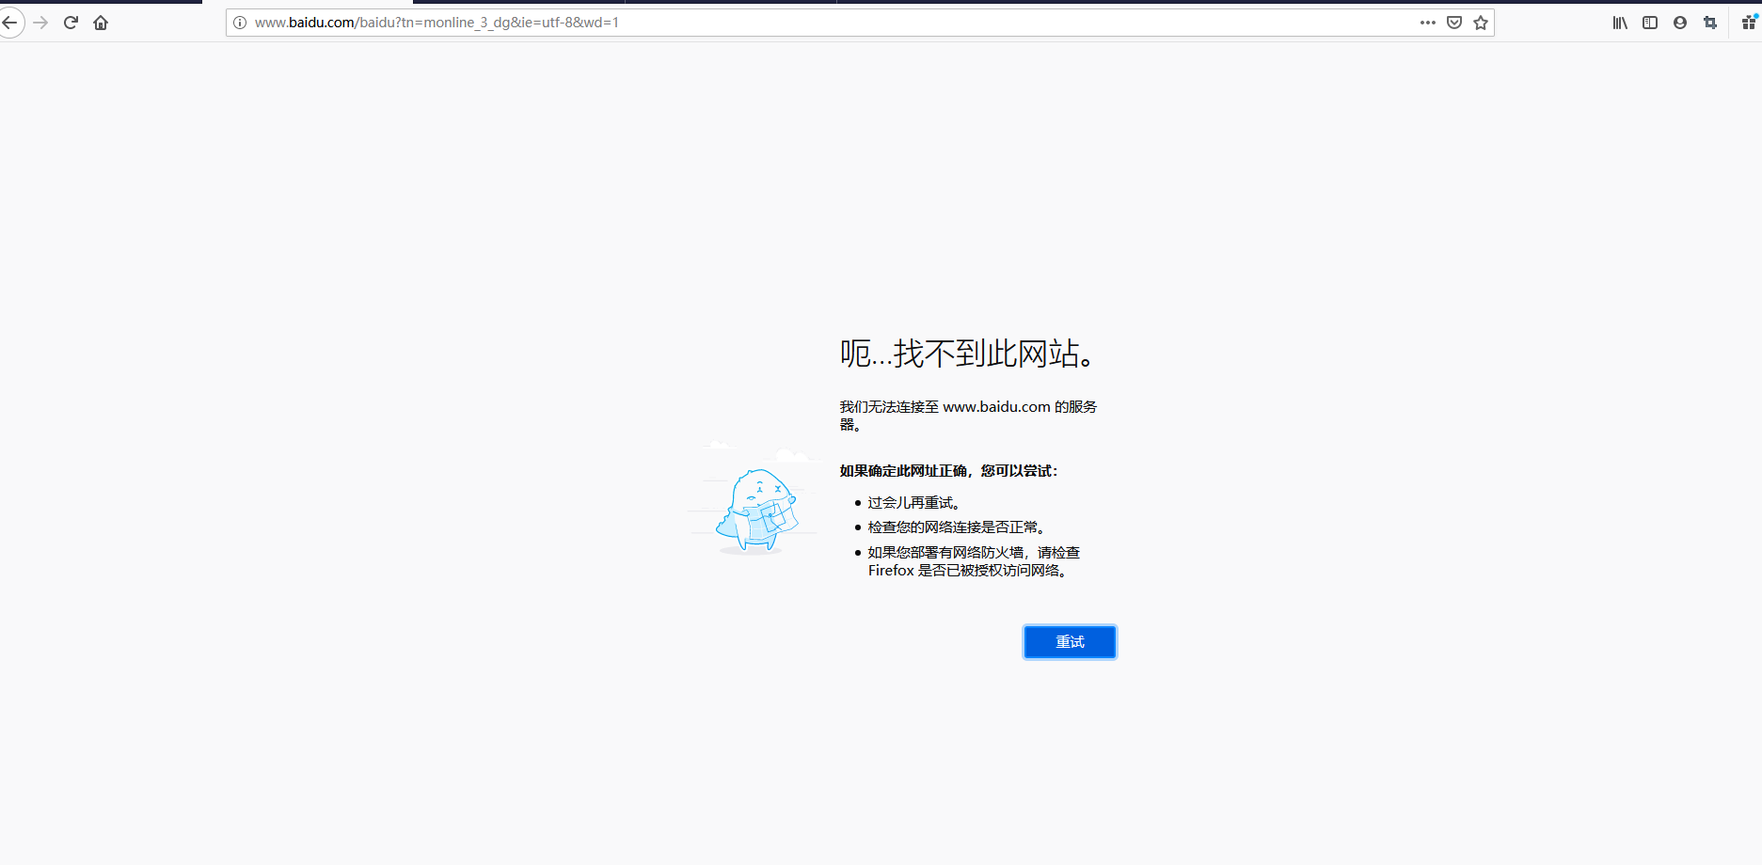Click the bullet 检查您的网络连接是否正常。
This screenshot has width=1762, height=865.
click(x=957, y=527)
